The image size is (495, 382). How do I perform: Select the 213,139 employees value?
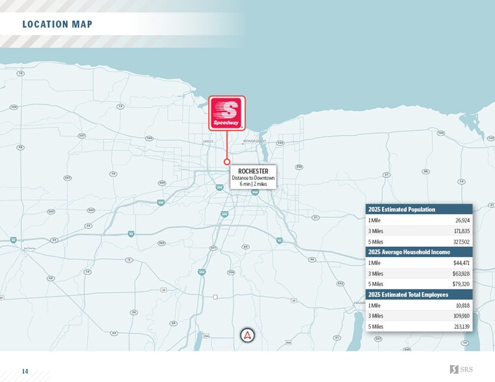(461, 327)
